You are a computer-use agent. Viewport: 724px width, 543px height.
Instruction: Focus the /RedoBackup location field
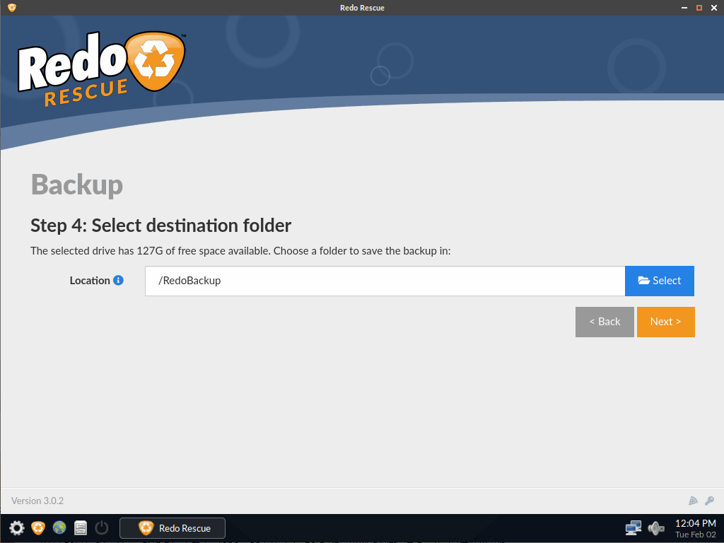385,281
